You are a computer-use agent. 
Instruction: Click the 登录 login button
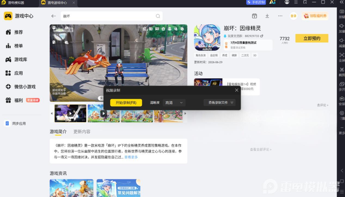(x=293, y=16)
